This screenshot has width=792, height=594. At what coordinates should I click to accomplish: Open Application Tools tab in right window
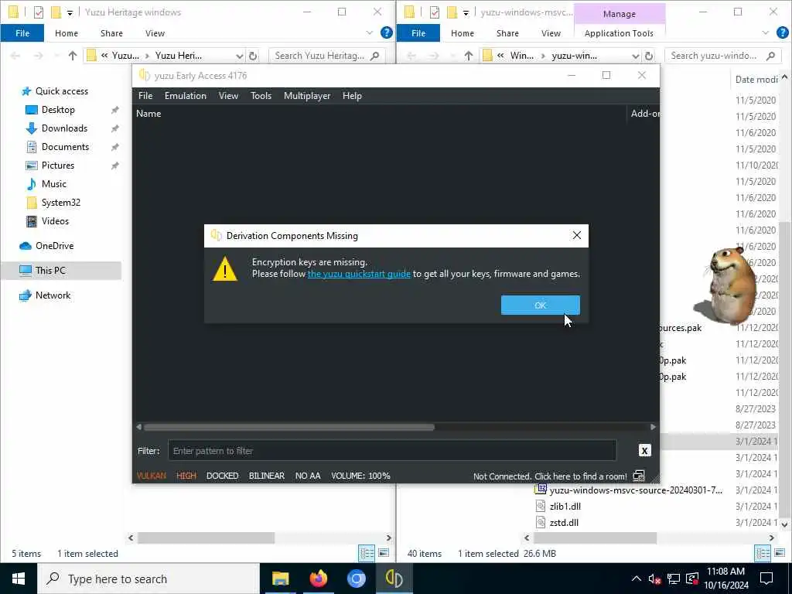pos(619,33)
